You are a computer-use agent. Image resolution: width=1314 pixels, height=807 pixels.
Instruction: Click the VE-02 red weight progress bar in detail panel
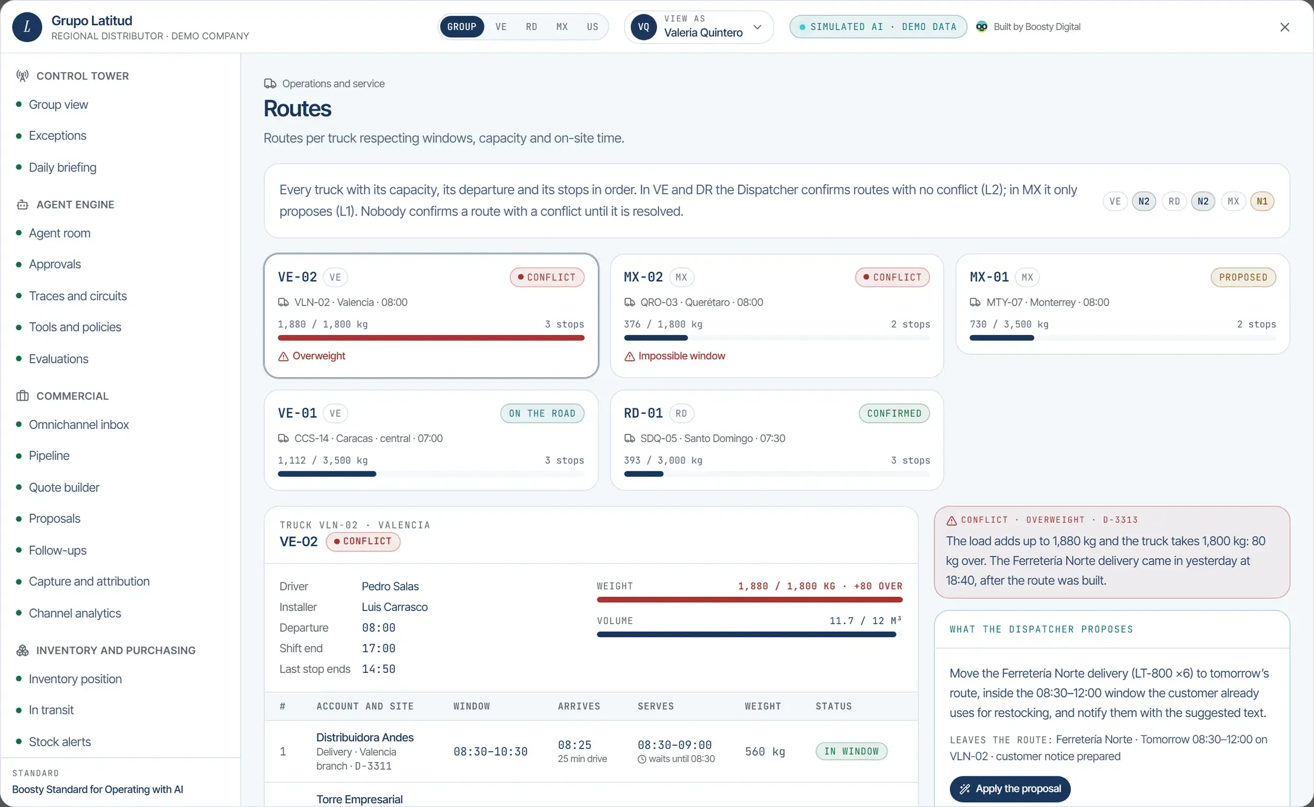point(750,600)
